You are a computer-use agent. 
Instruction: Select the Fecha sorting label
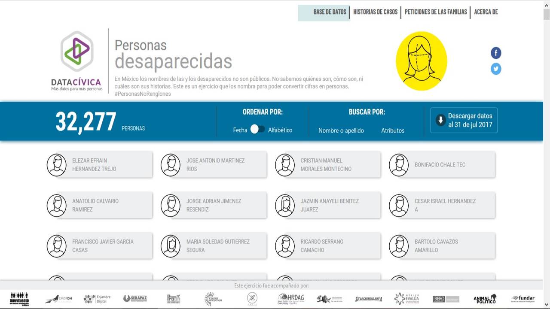(240, 130)
